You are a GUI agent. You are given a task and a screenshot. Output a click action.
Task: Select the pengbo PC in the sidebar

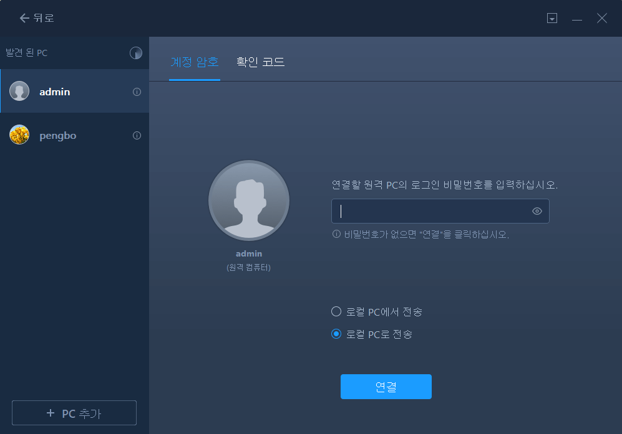[75, 135]
